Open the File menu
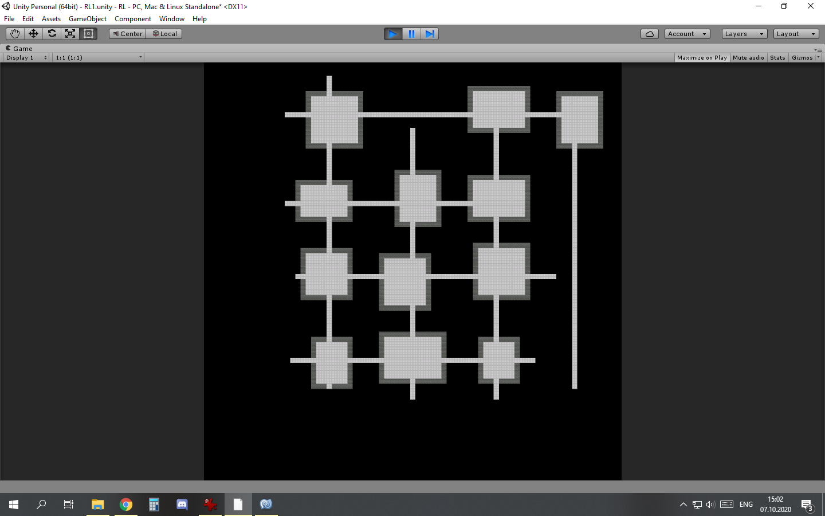Viewport: 825px width, 516px height. tap(9, 19)
